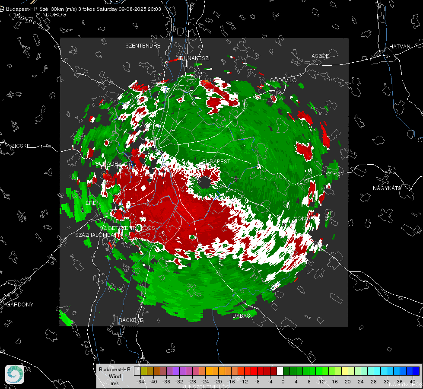Click the -32 value on the legend scale

point(179,382)
